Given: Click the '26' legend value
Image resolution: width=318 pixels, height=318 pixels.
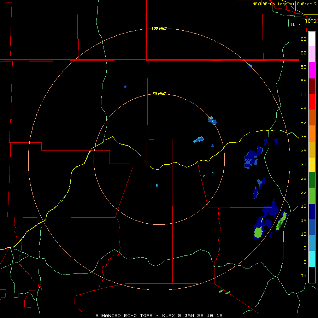Looking at the screenshot, I should (x=304, y=178).
